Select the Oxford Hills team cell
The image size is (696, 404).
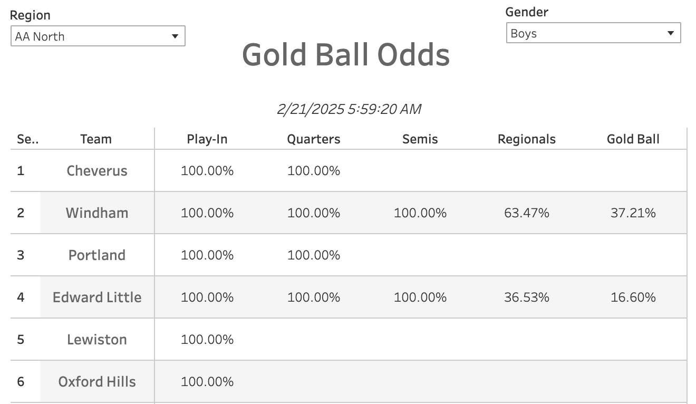97,382
